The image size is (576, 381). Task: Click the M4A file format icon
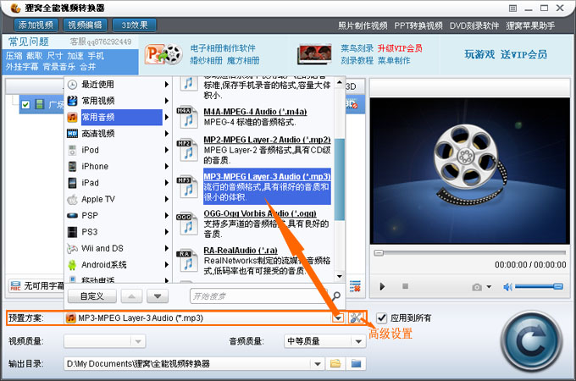187,117
